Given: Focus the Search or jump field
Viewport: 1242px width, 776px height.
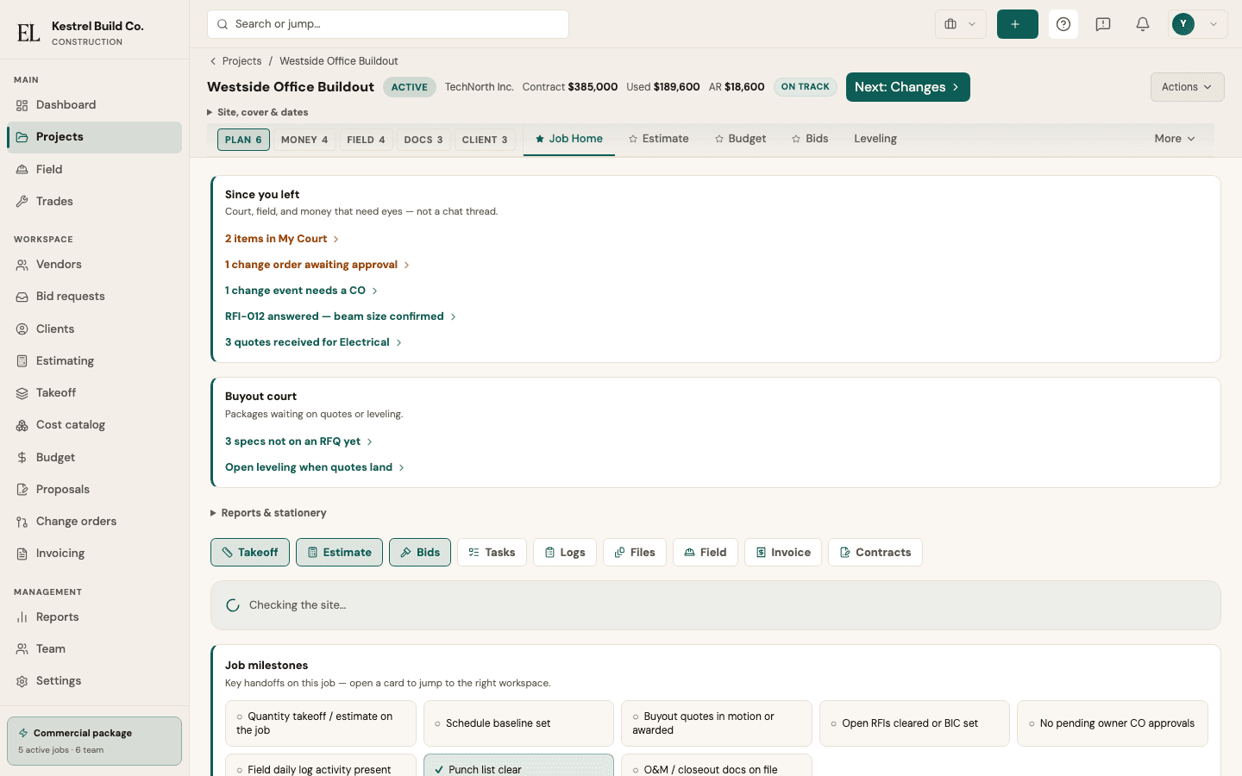Looking at the screenshot, I should click(388, 24).
